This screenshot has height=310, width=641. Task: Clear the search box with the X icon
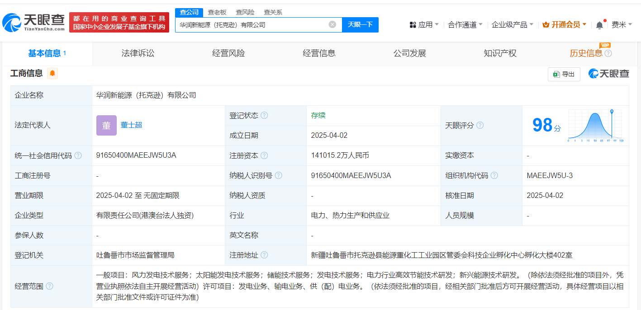tap(332, 24)
